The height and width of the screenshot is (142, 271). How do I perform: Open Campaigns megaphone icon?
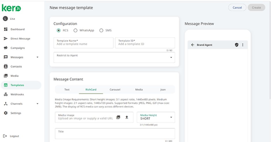coord(6,48)
